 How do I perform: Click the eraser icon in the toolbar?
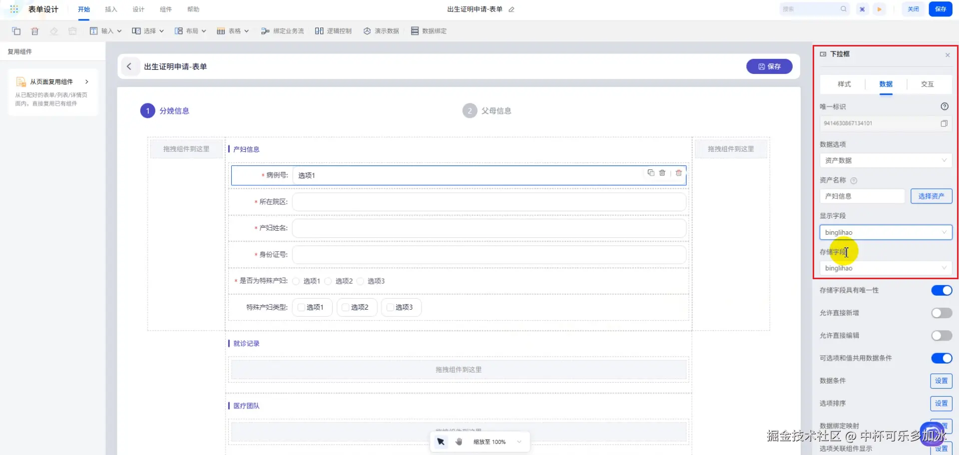pyautogui.click(x=54, y=31)
